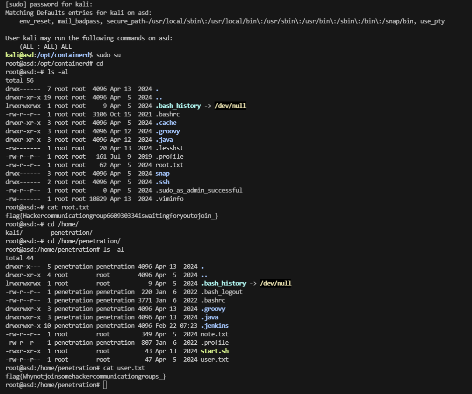The height and width of the screenshot is (394, 472).
Task: Click /dev/null target in penetration directory listing
Action: (x=275, y=284)
